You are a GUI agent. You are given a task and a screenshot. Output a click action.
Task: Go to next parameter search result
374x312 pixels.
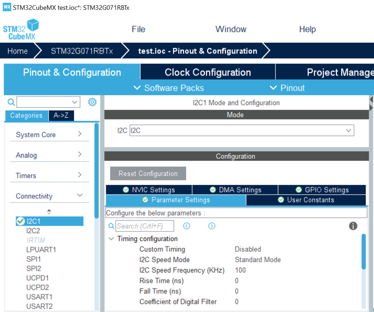click(212, 226)
